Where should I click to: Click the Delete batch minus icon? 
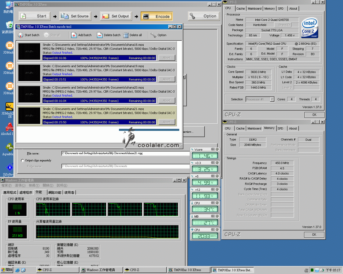[x=100, y=35]
